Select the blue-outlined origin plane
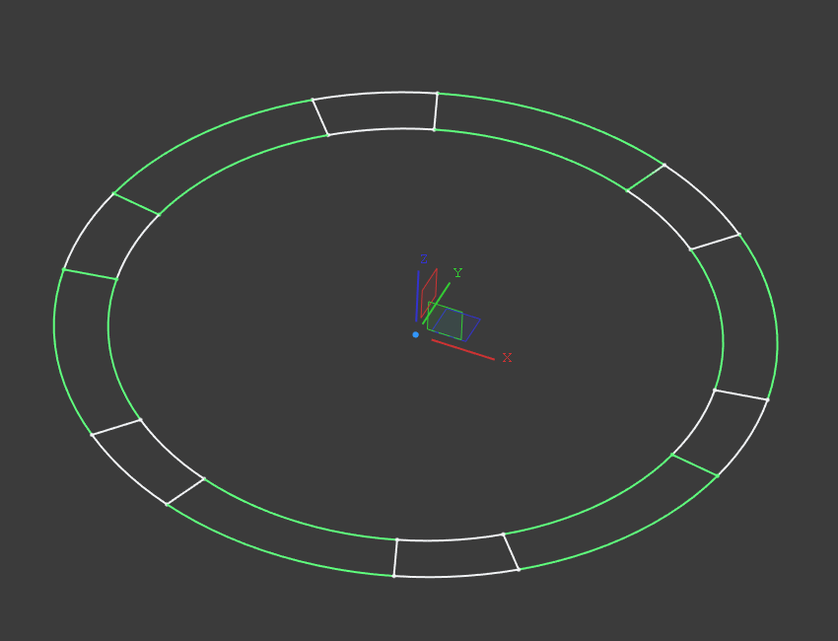Image resolution: width=838 pixels, height=641 pixels. [456, 325]
